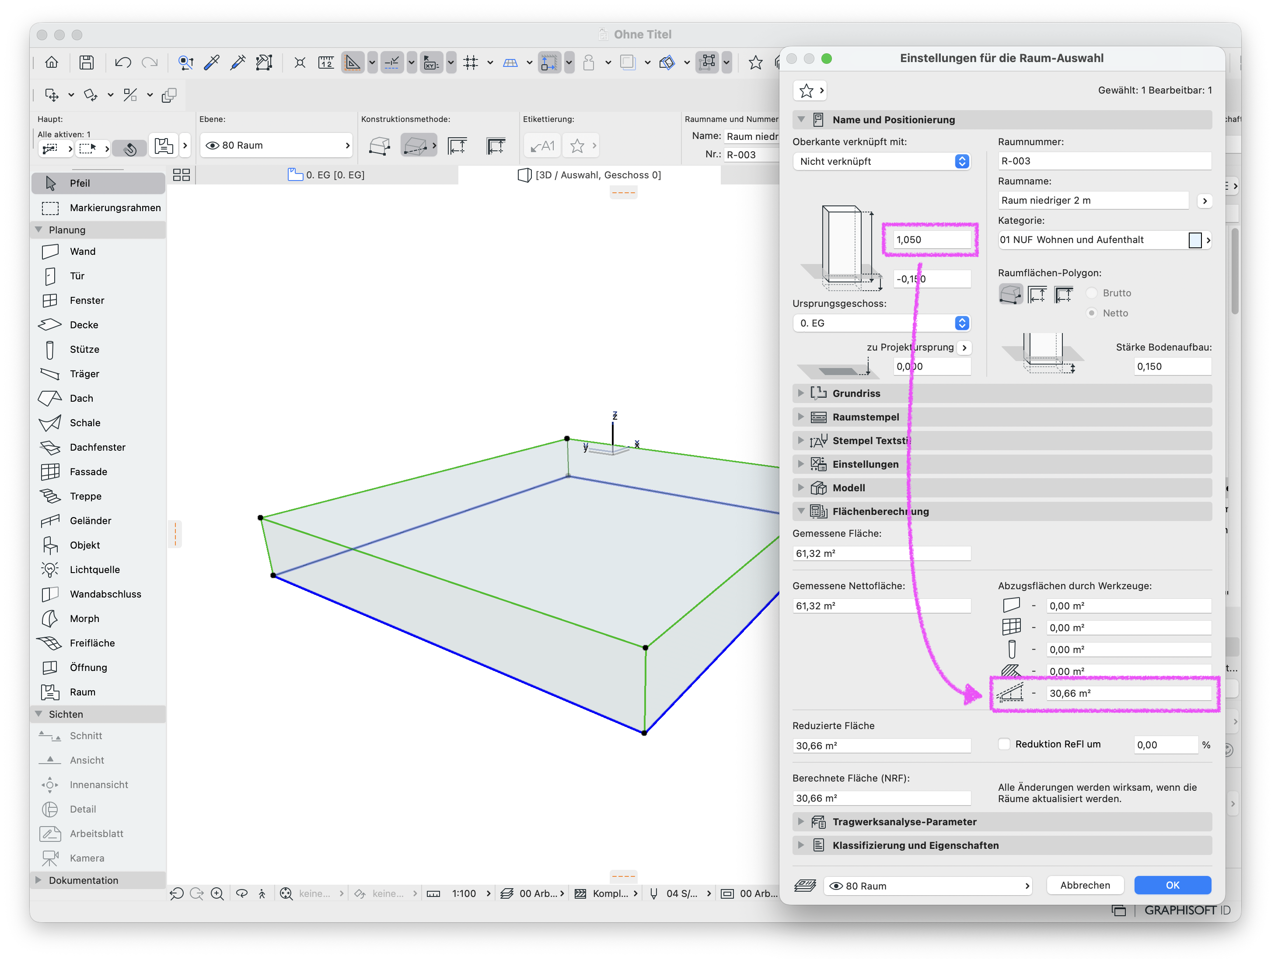Click the Raumname arrow button
This screenshot has height=959, width=1271.
pyautogui.click(x=1205, y=201)
